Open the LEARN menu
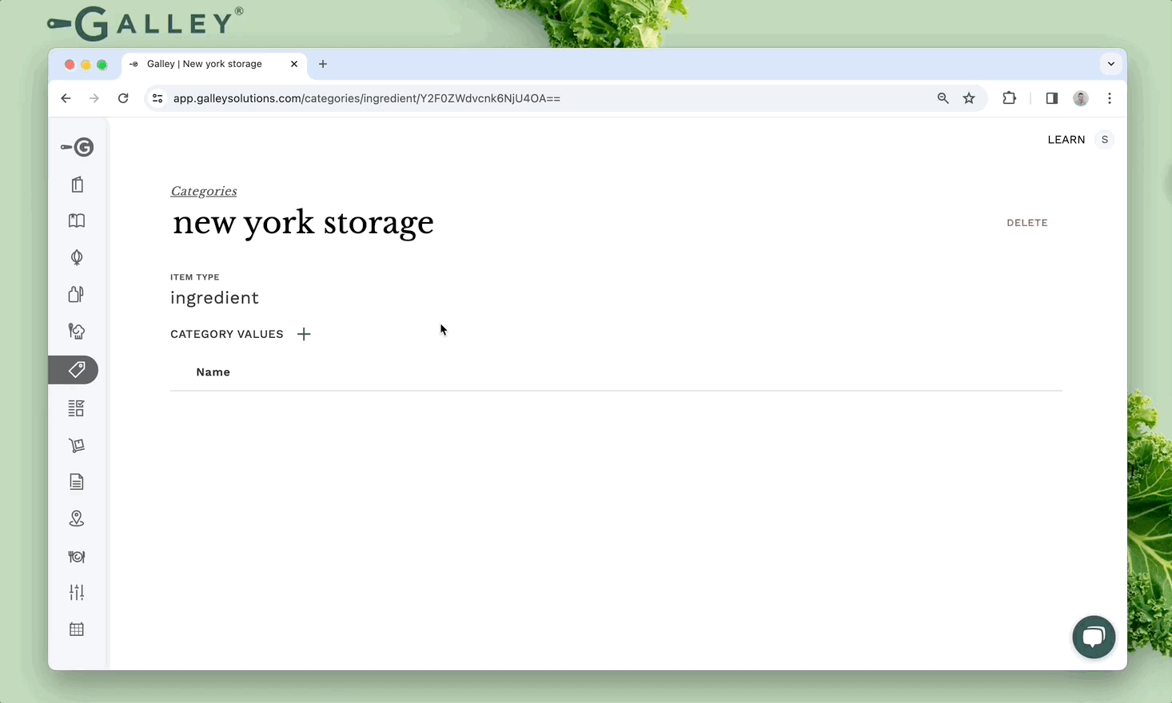1172x703 pixels. [x=1066, y=140]
